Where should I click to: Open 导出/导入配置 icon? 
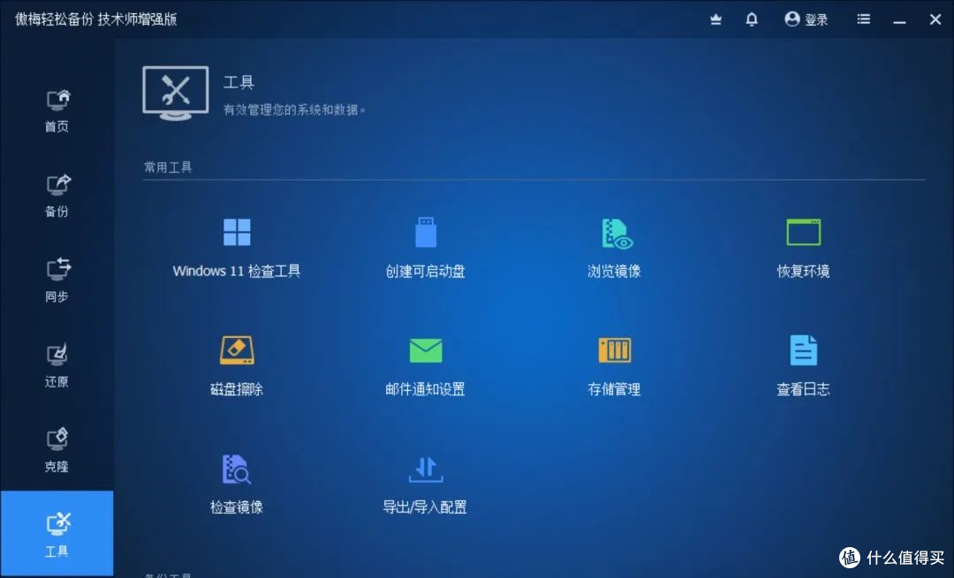(x=426, y=469)
